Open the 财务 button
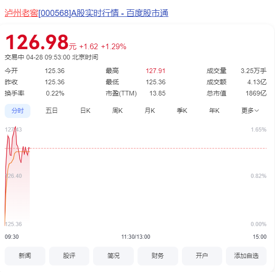Image resolution: width=275 pixels, height=272 pixels. point(158,256)
